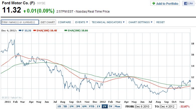The width and height of the screenshot is (196, 109).
Task: Click the 2011 label on time axis
Action: click(x=8, y=102)
